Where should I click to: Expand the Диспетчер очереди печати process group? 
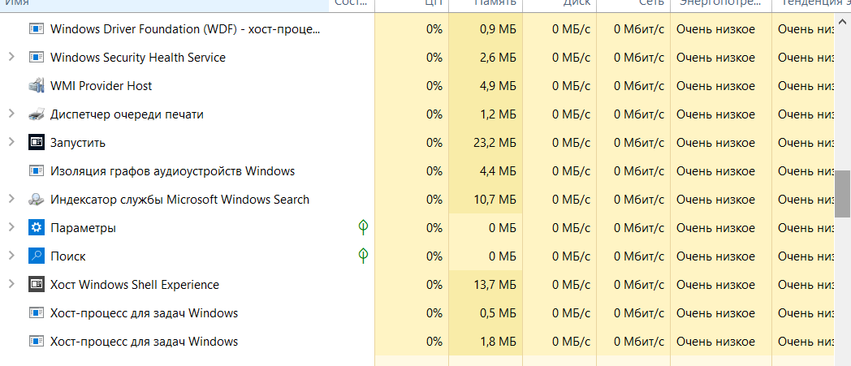(x=11, y=114)
